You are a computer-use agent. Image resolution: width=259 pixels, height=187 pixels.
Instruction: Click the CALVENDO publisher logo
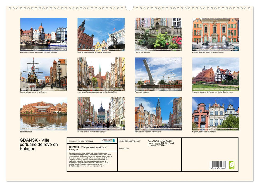(107, 140)
